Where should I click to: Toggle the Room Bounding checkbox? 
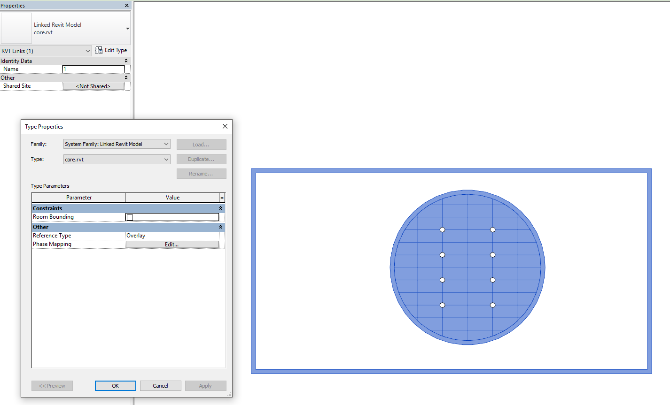point(130,216)
